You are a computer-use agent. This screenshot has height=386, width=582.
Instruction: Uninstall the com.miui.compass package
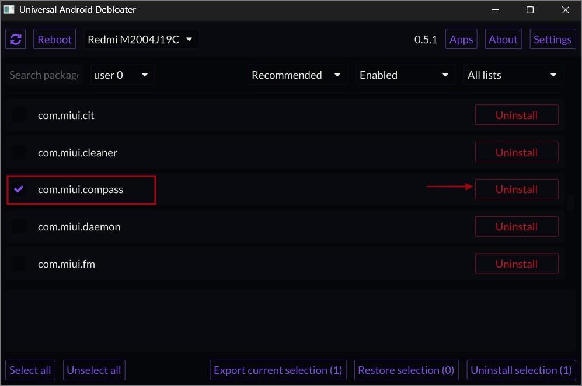pyautogui.click(x=516, y=190)
